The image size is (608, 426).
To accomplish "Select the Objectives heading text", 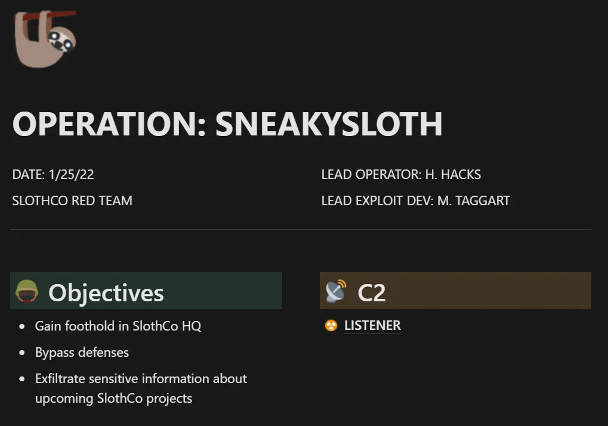I will coord(106,292).
